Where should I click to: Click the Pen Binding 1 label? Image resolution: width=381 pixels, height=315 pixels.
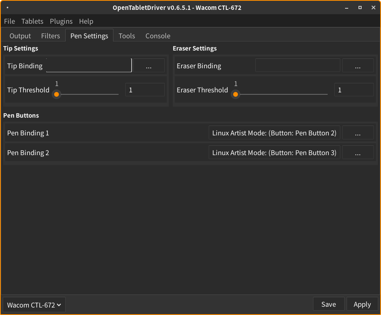point(28,133)
